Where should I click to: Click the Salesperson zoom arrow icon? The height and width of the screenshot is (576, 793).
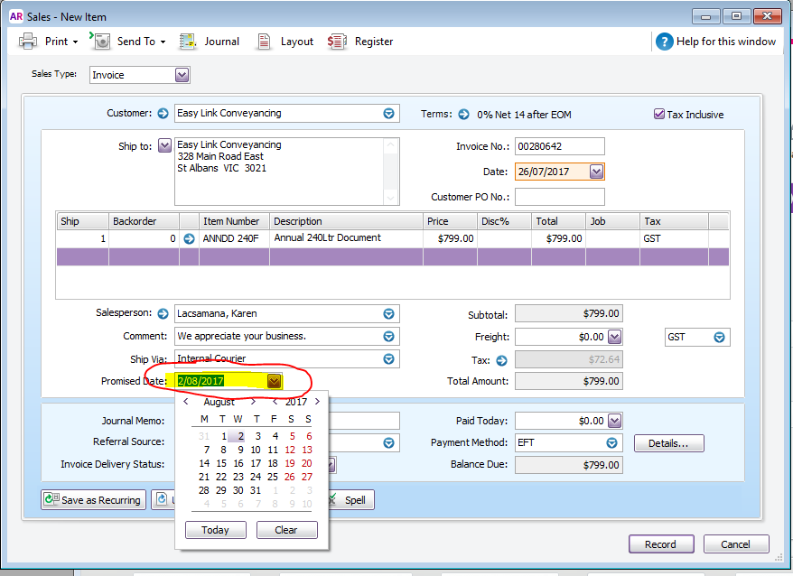click(163, 313)
